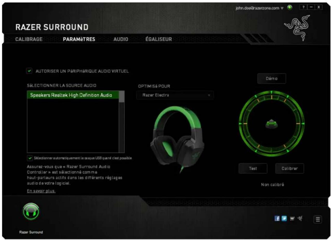Viewport: 331px width, 240px height.
Task: Click the john.doe@razerzone.com account text
Action: tap(257, 8)
